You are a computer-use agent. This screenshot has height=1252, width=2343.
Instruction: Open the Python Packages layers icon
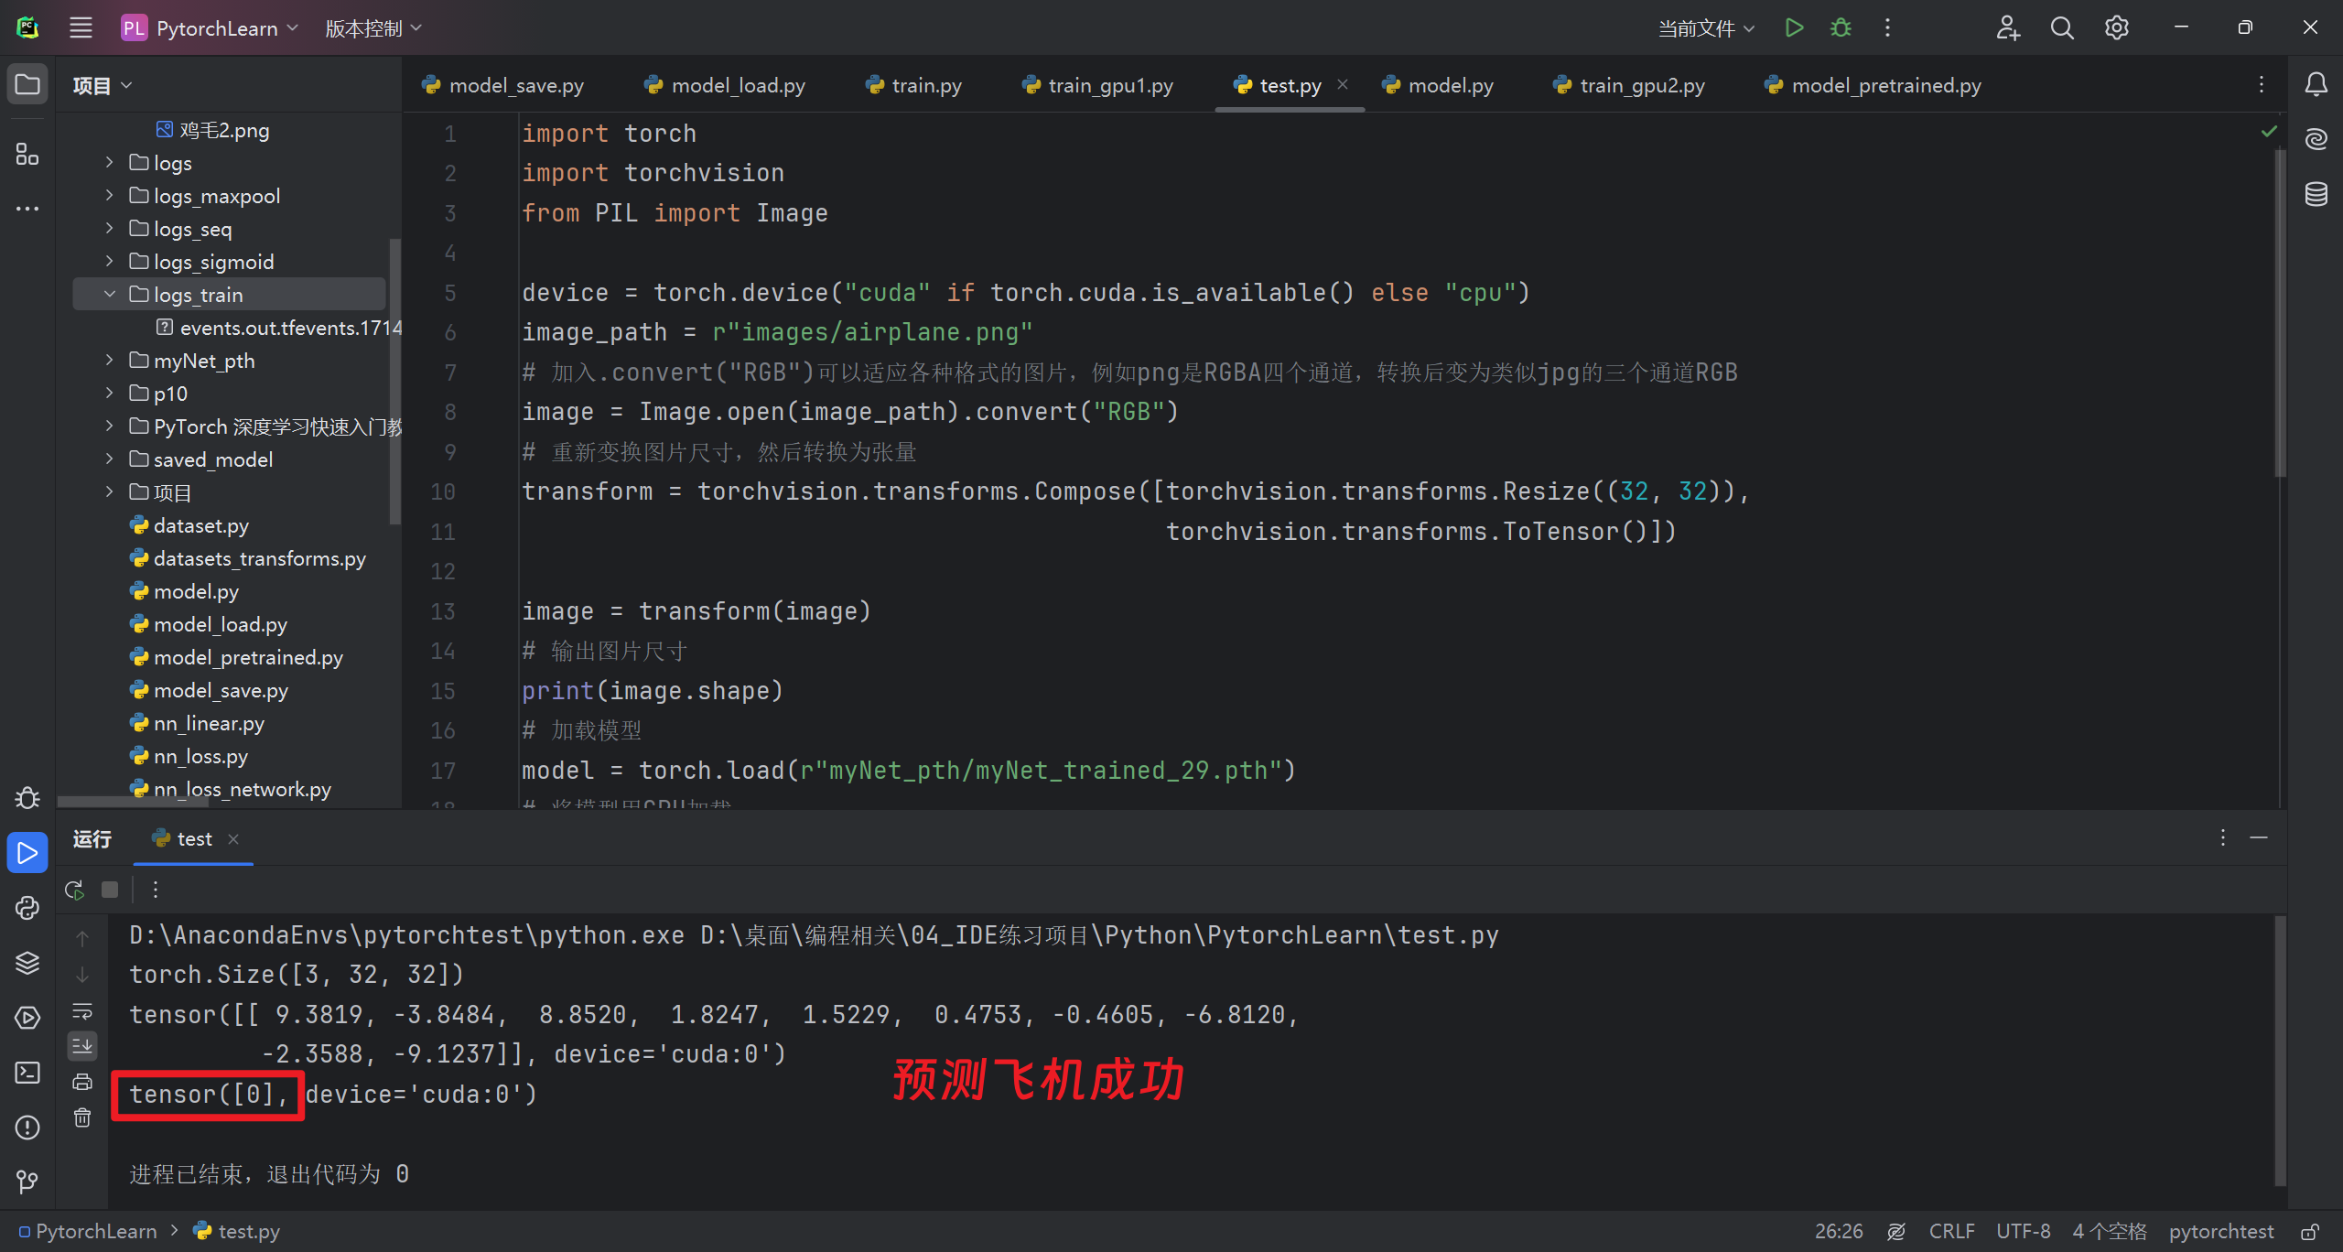coord(27,963)
